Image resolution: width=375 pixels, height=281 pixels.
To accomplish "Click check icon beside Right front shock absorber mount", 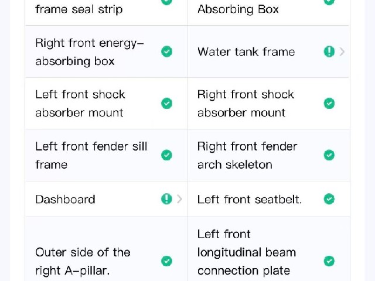I will point(329,104).
